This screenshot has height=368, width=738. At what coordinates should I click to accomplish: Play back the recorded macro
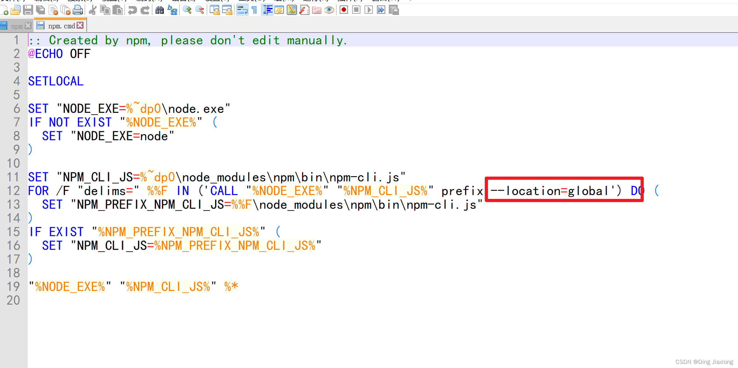[x=369, y=10]
